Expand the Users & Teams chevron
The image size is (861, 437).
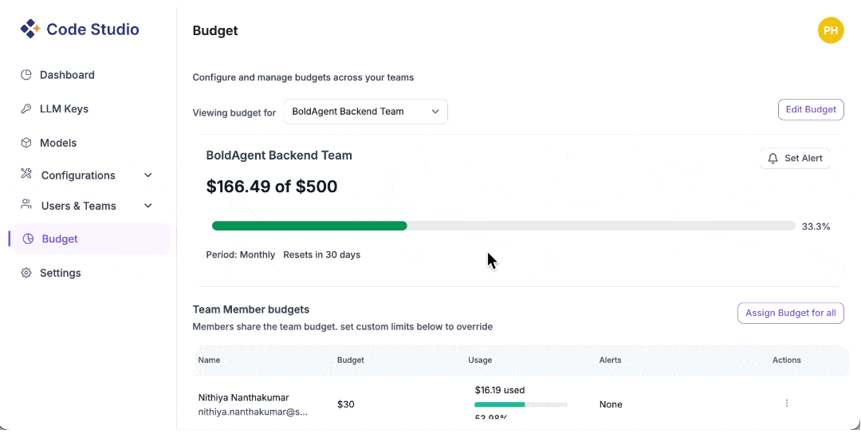pyautogui.click(x=147, y=206)
